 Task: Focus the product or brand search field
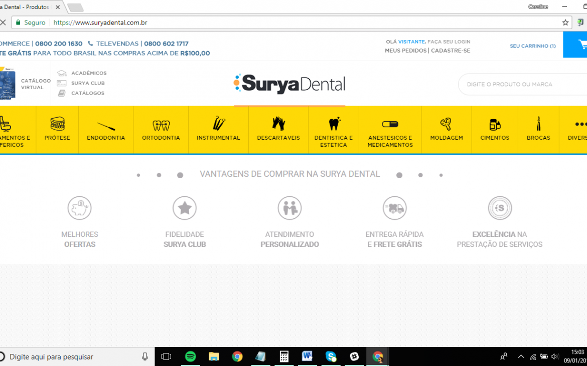[x=522, y=85]
